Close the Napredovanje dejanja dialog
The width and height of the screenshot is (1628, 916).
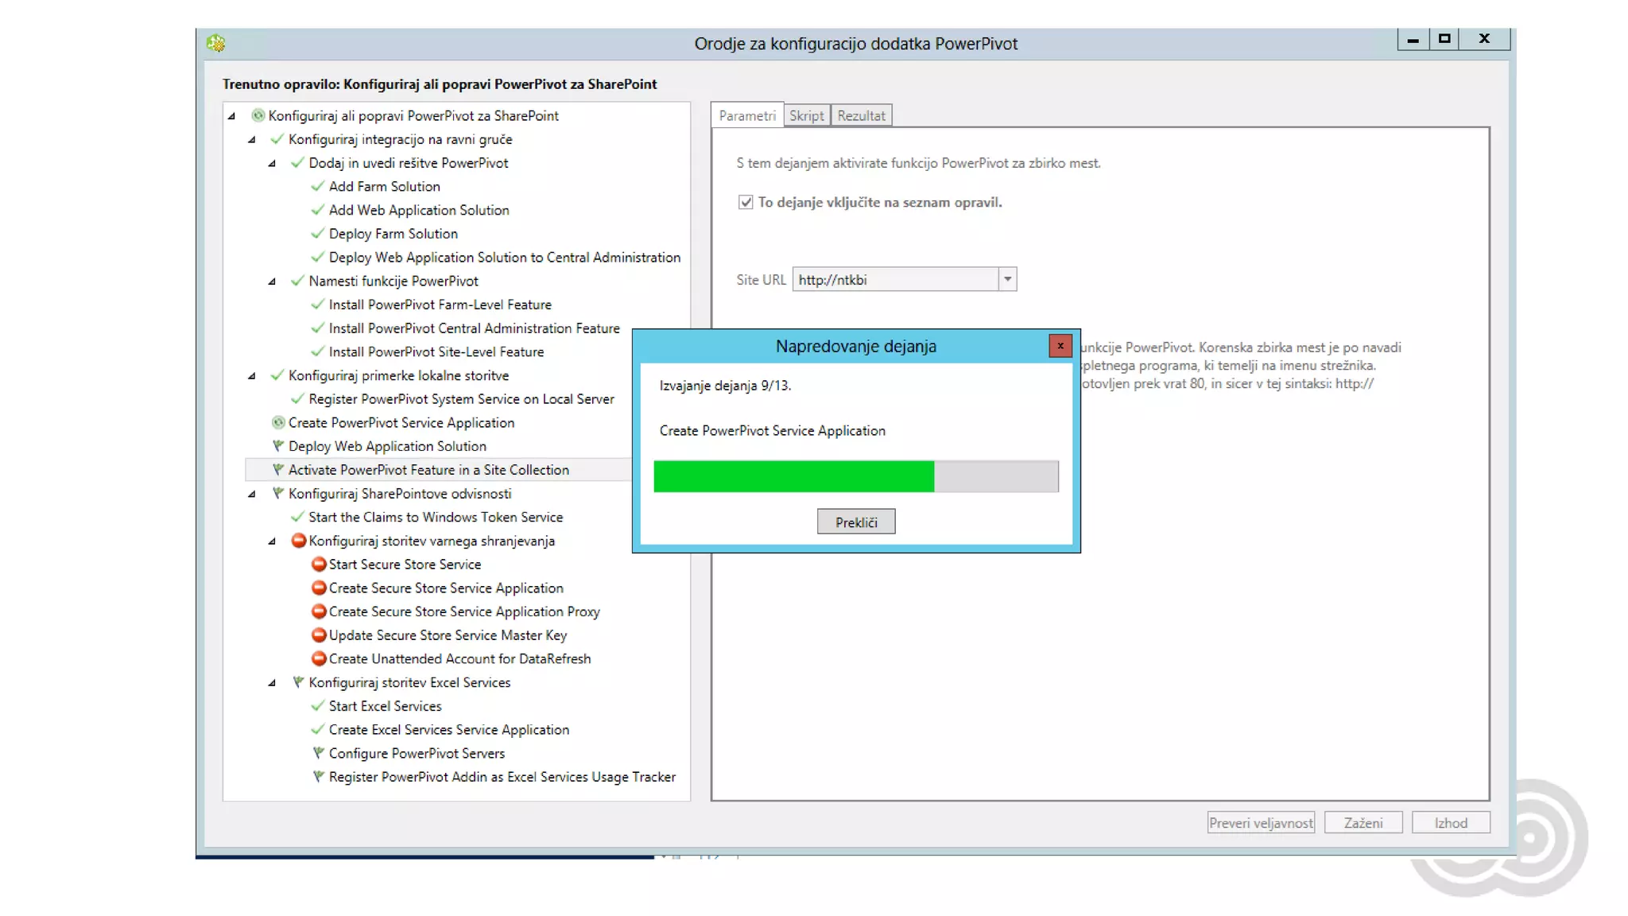(x=1060, y=346)
